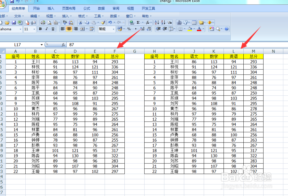Open borders dropdown arrow
This screenshot has width=288, height=196.
coord(184,29)
